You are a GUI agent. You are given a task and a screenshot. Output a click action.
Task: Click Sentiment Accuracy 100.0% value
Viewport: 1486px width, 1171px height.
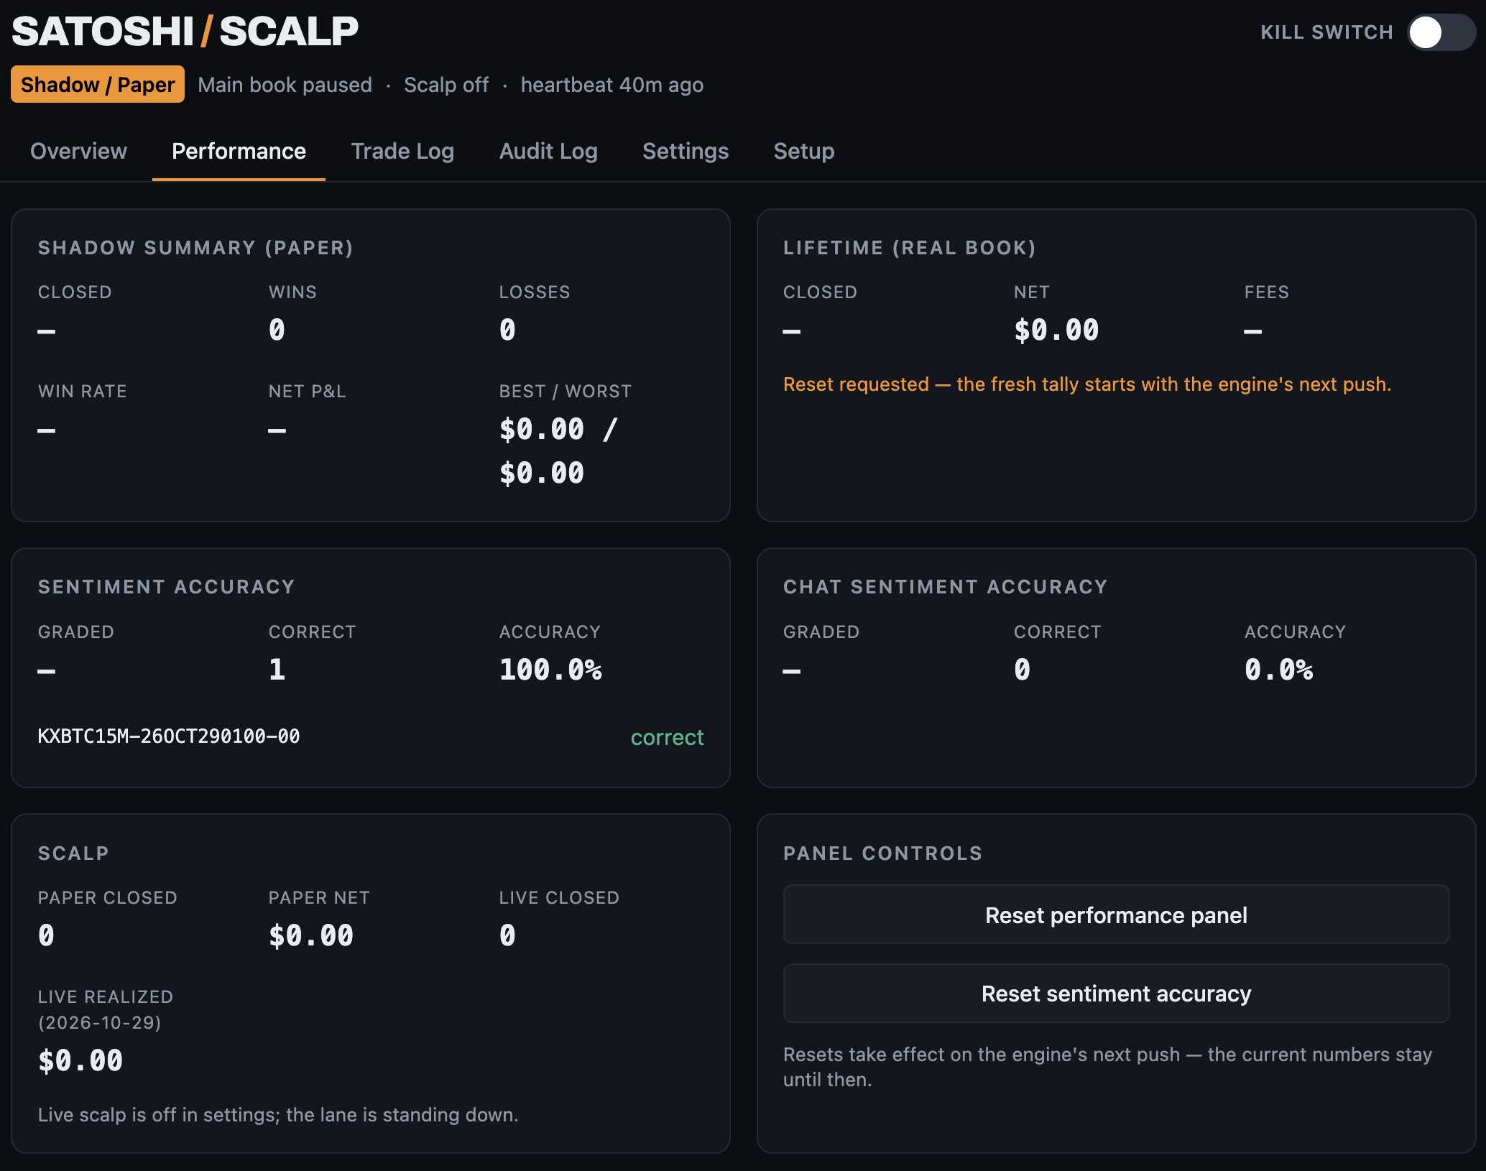pyautogui.click(x=550, y=670)
